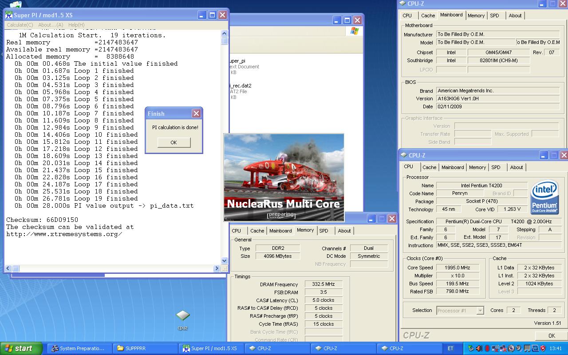Select CPU tab in top CPU-Z window

(407, 16)
